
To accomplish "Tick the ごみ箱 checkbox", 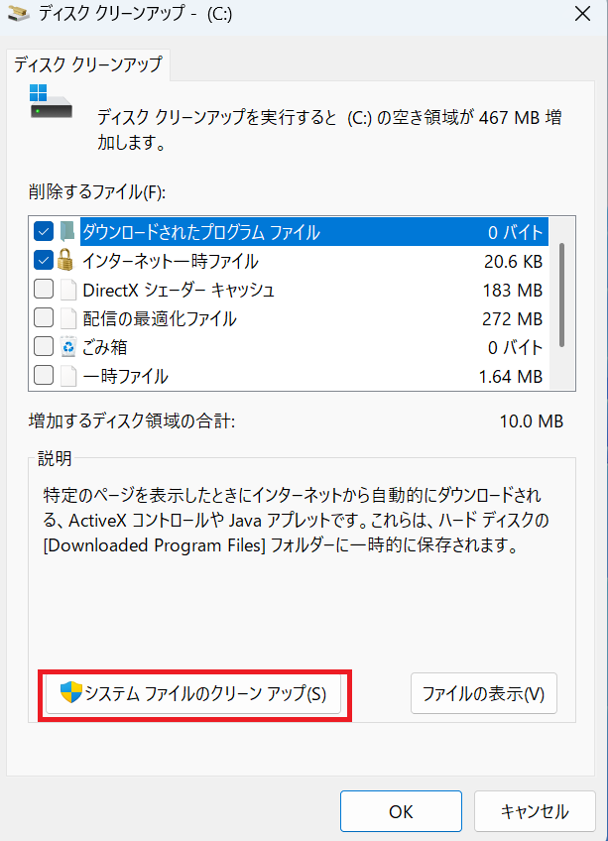I will click(44, 348).
